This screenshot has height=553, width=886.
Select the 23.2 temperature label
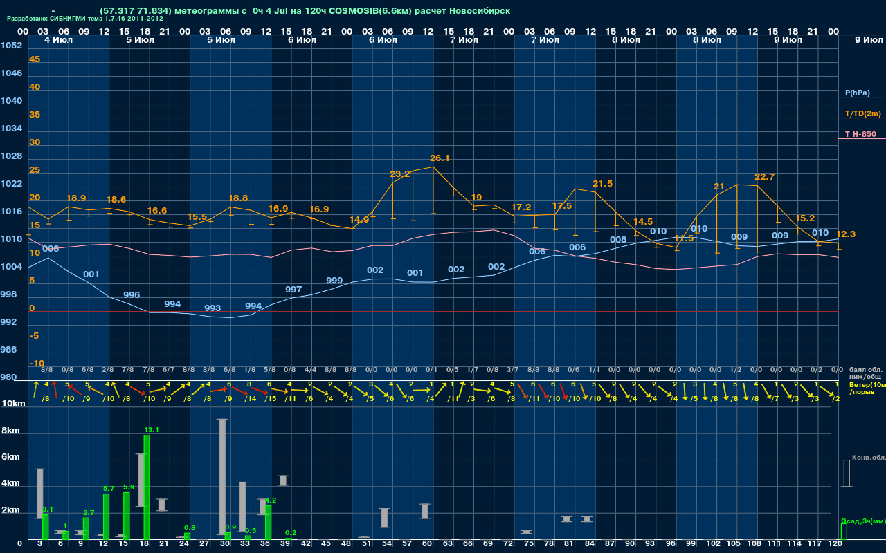coord(400,174)
